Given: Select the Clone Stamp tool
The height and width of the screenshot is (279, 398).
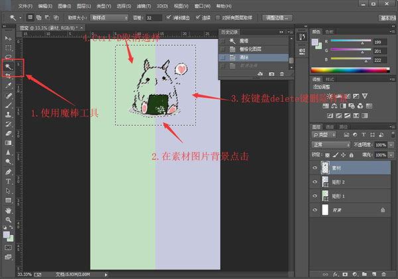Looking at the screenshot, I should (x=8, y=115).
